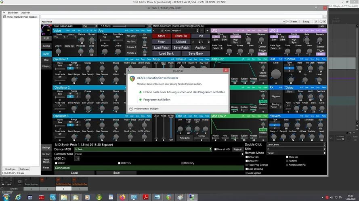Toggle the VST3 MIDISynth-Peak plugin checkbox

tap(4, 17)
